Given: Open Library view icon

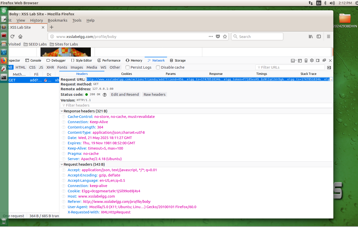Looking at the screenshot, I should point(311,36).
